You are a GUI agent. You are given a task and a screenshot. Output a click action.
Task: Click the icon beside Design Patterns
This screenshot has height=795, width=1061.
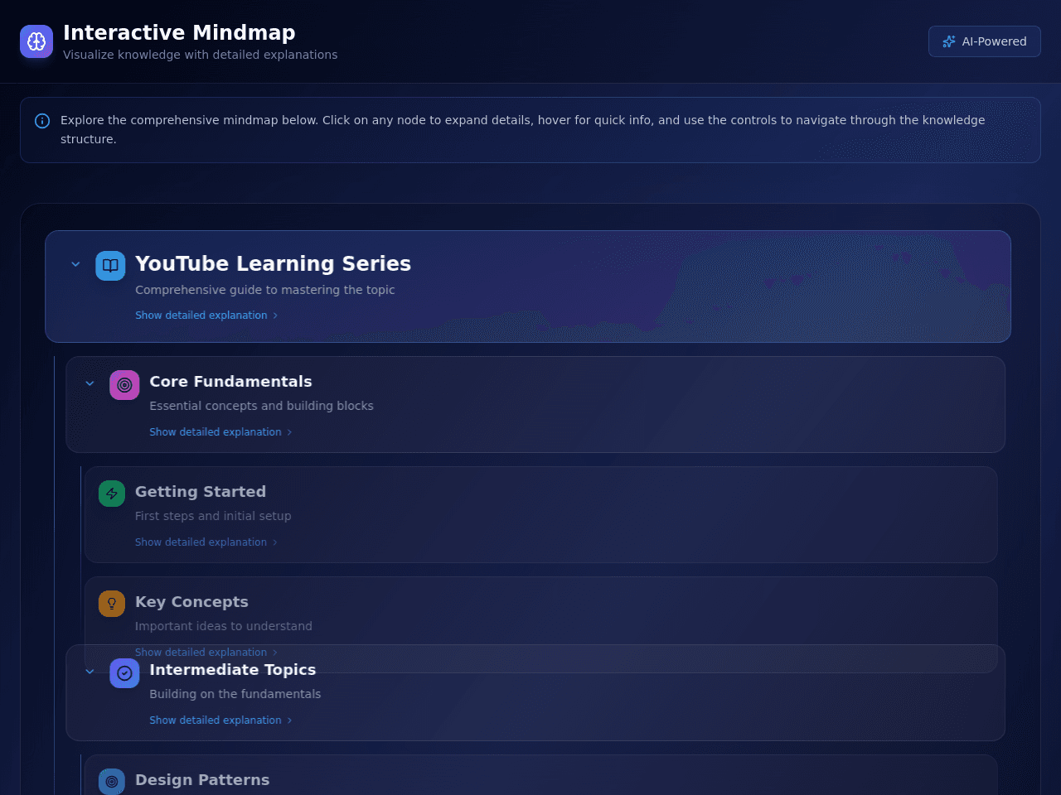tap(112, 782)
